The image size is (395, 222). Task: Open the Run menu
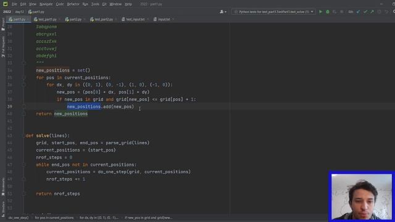coord(85,4)
